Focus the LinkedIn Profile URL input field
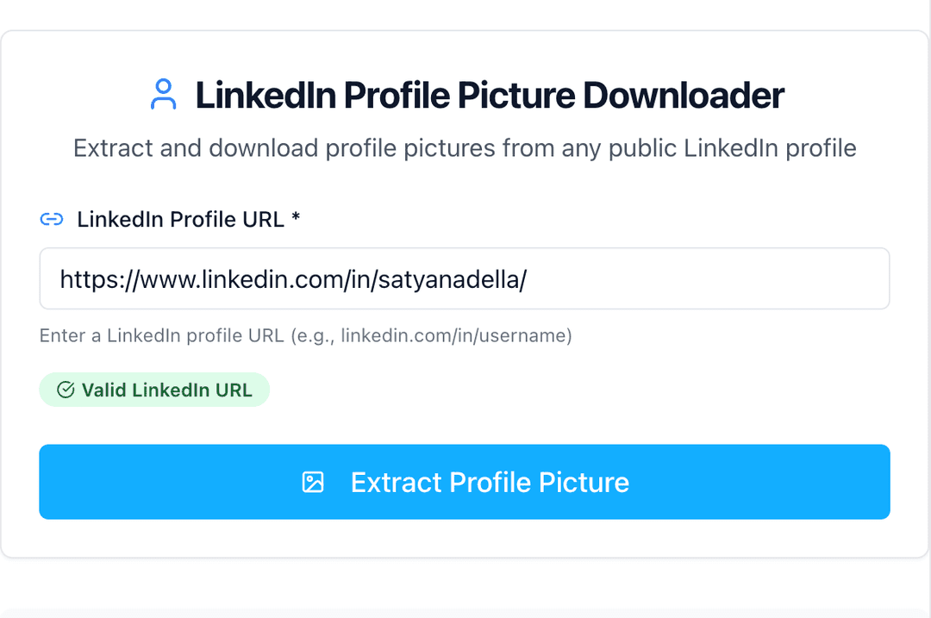 click(x=464, y=278)
